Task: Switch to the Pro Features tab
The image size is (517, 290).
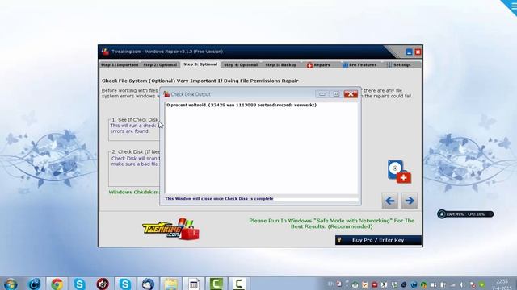Action: click(x=359, y=65)
